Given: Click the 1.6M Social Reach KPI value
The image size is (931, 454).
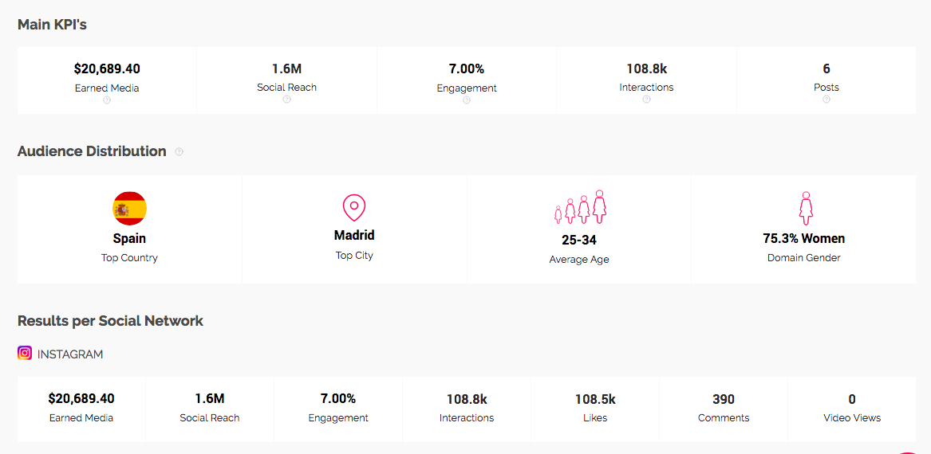Looking at the screenshot, I should point(286,69).
